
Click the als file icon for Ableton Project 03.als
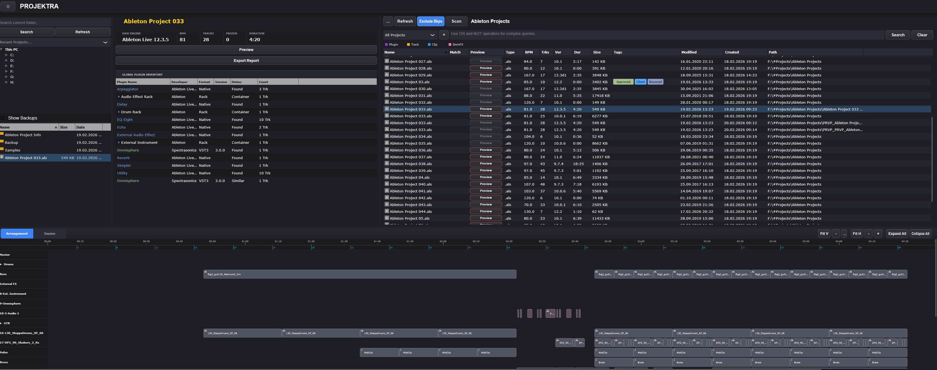(x=387, y=82)
